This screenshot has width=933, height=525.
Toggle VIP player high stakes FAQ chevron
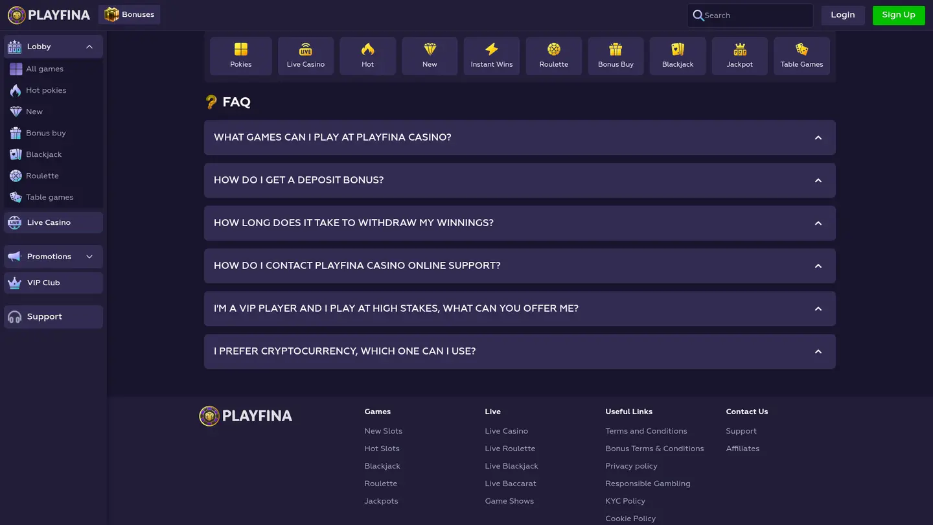(818, 309)
